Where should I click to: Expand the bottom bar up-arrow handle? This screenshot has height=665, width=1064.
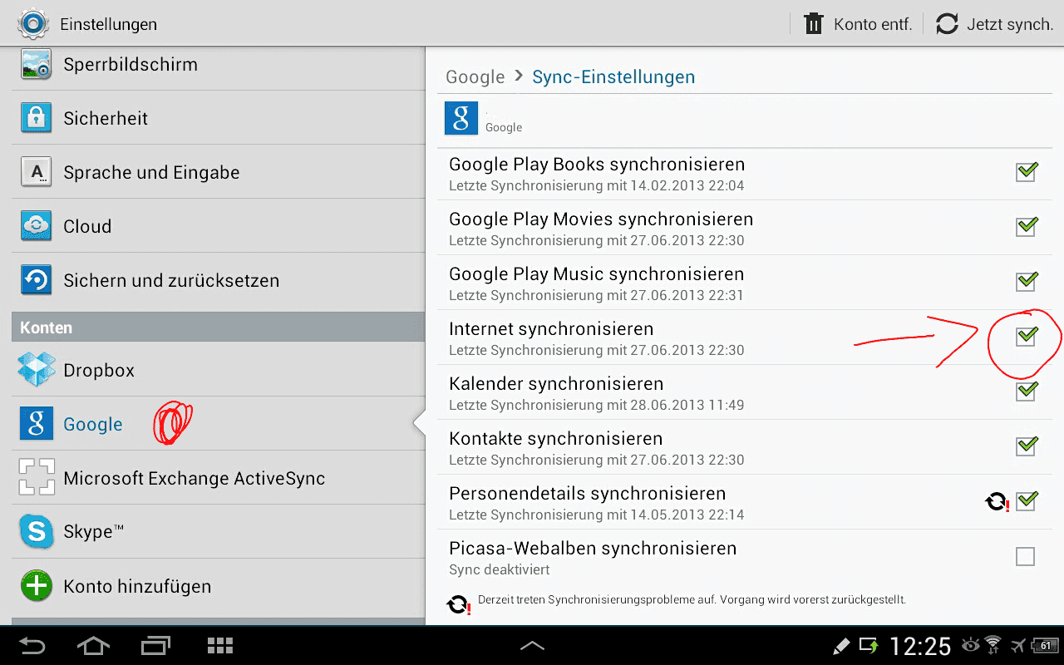click(532, 646)
